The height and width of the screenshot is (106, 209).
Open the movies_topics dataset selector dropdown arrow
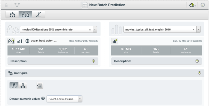198,29
